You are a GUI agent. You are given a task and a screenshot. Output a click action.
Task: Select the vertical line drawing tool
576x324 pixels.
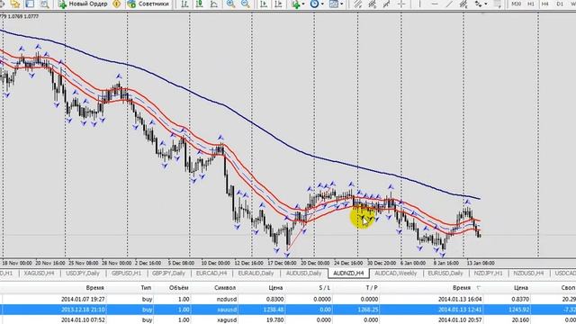point(419,4)
